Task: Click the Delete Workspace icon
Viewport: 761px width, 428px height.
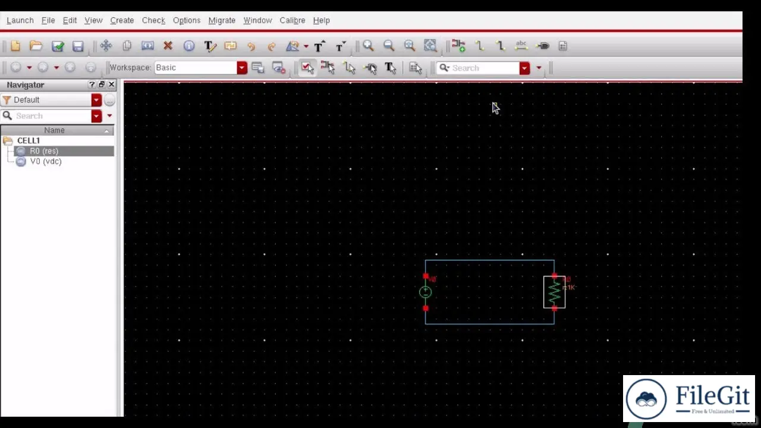Action: tap(279, 68)
